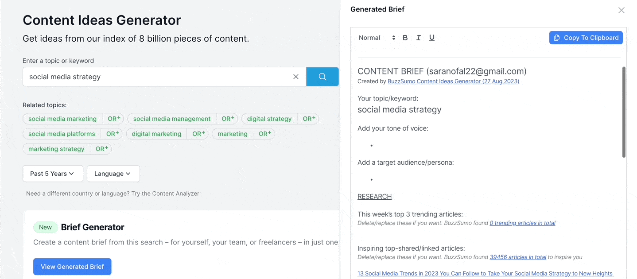This screenshot has height=279, width=637.
Task: Toggle the 'marketing strategy' related topic
Action: (56, 149)
